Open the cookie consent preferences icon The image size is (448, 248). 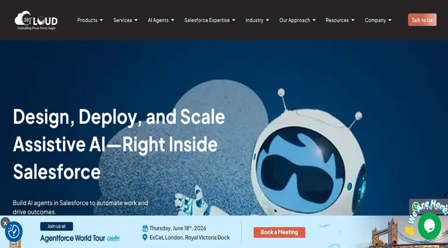click(x=14, y=231)
